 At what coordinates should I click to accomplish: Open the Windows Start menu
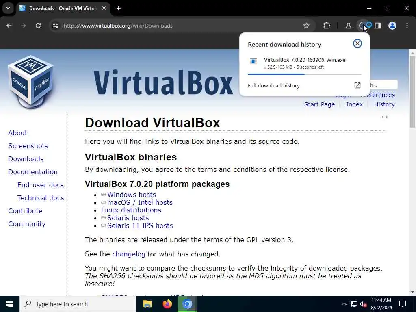pyautogui.click(x=10, y=304)
